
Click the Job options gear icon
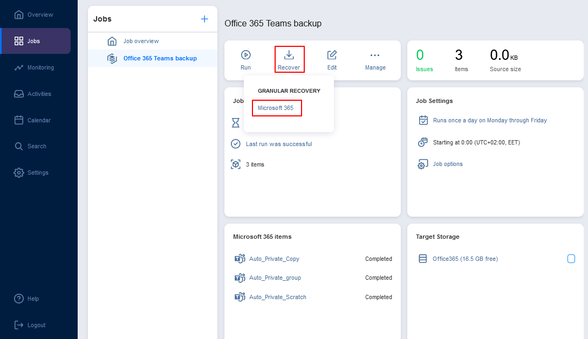(x=423, y=164)
